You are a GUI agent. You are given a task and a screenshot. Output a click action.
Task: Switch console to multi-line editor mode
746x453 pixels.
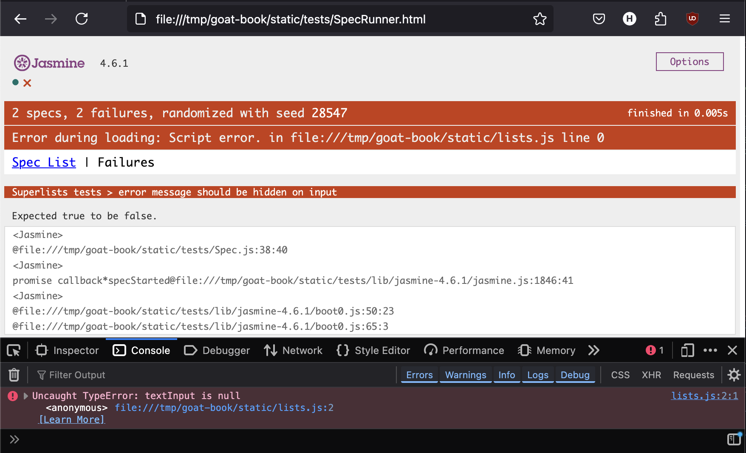[x=734, y=439]
